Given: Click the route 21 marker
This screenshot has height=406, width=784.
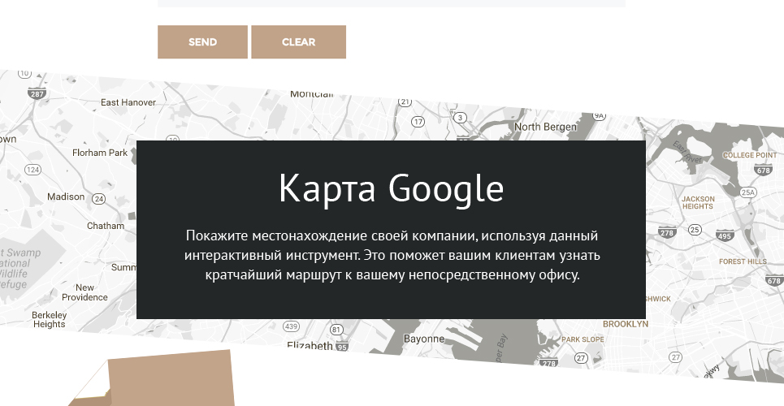Looking at the screenshot, I should (x=405, y=102).
